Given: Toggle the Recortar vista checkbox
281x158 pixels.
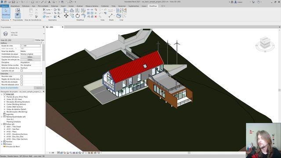Looking at the screenshot, I should (22, 76).
